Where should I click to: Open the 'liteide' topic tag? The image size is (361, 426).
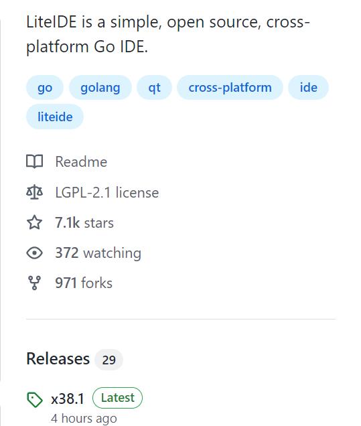(x=55, y=117)
